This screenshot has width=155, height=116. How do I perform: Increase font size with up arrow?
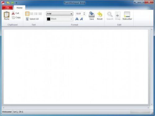(x=84, y=13)
